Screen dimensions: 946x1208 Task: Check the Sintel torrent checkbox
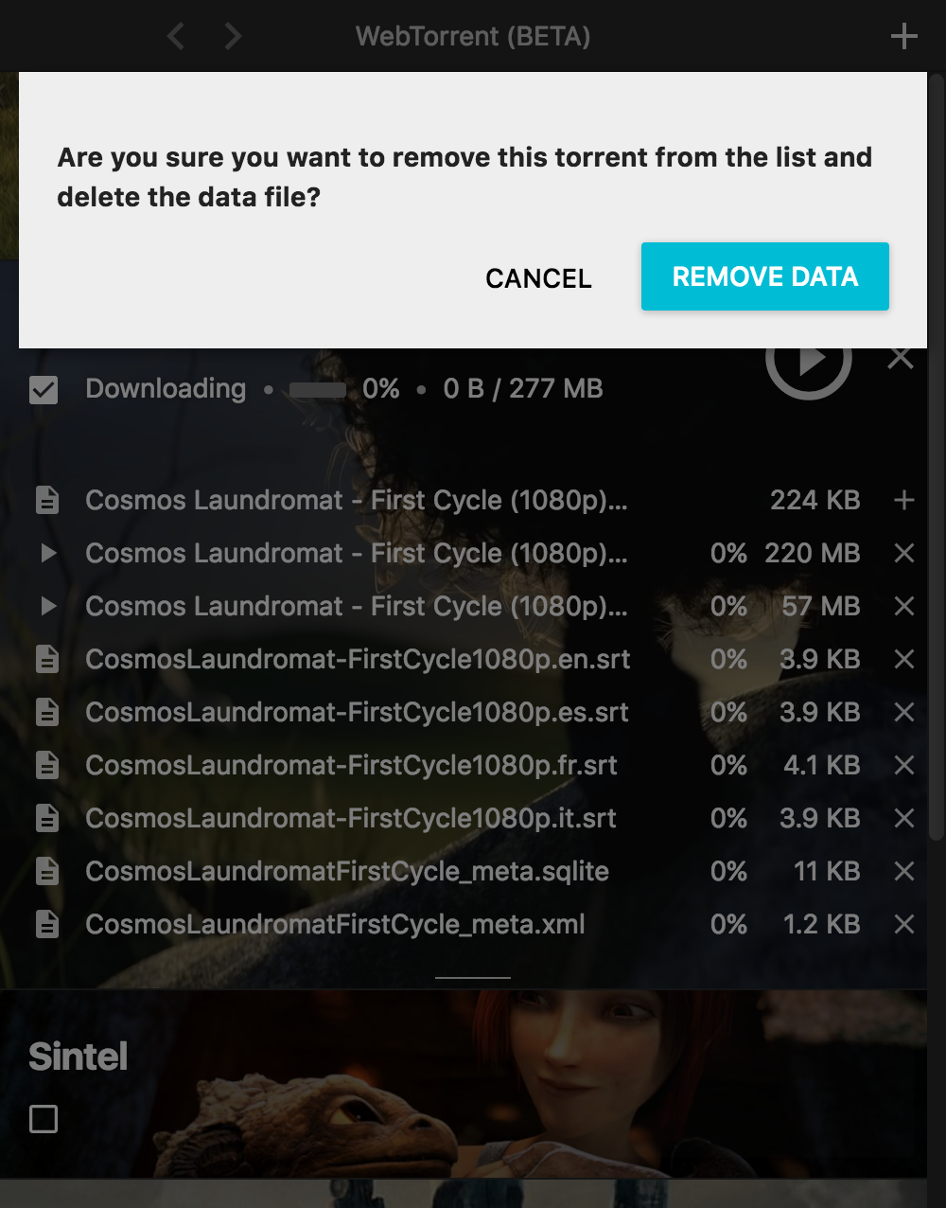pos(44,1119)
